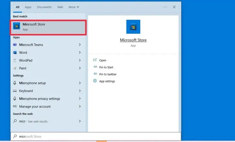Screen dimensions: 235x142
Task: Expand Microsoft Teams result arrow
Action: tap(80, 45)
